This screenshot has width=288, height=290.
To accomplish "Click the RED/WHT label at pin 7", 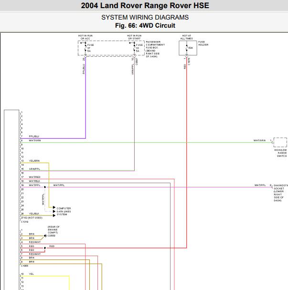I will click(x=35, y=254).
